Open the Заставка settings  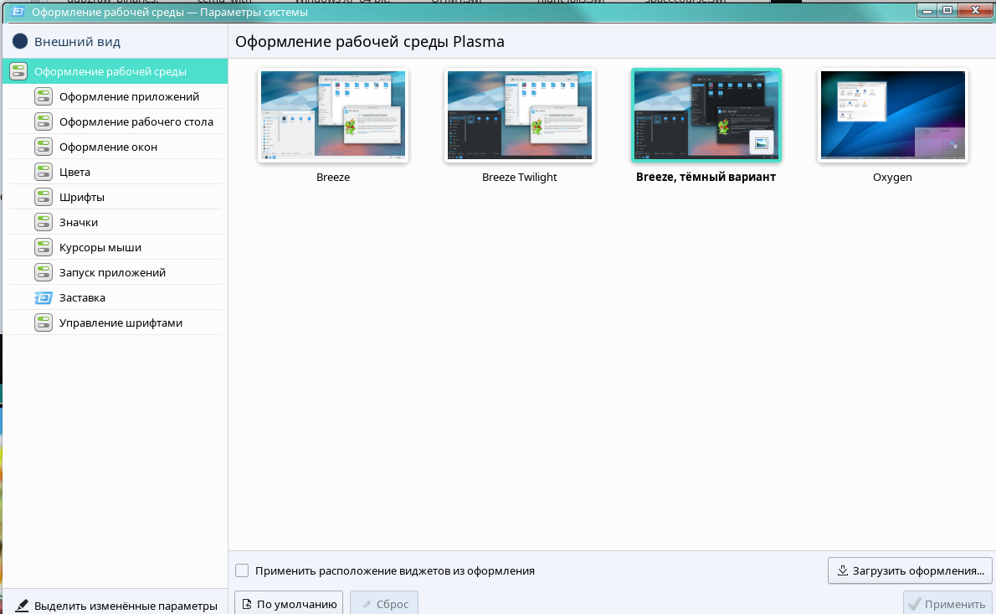point(116,297)
